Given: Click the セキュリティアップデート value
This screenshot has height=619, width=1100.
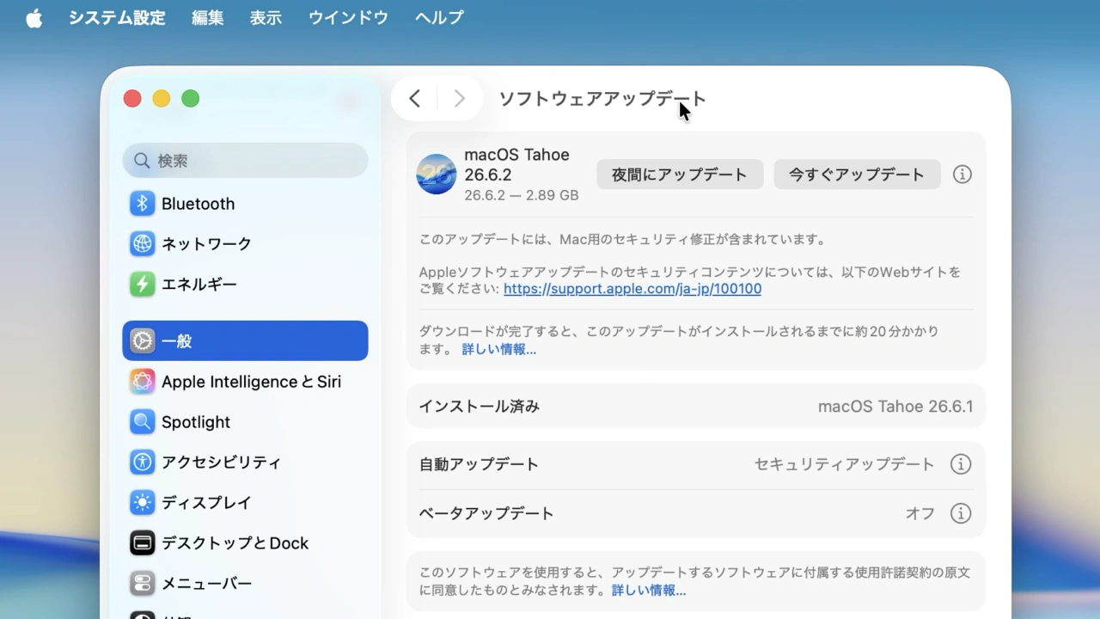Looking at the screenshot, I should pos(844,464).
